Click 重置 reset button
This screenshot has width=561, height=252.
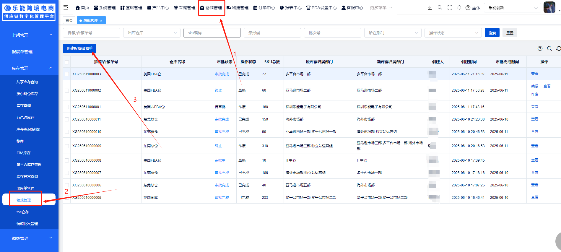click(510, 33)
